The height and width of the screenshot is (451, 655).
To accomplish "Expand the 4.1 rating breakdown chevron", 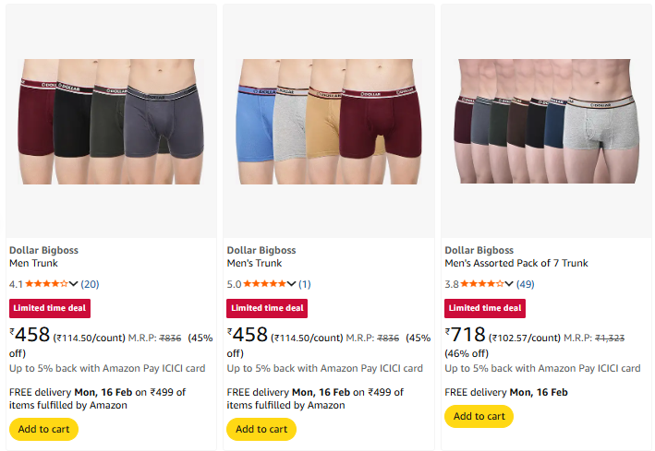I will pos(74,284).
